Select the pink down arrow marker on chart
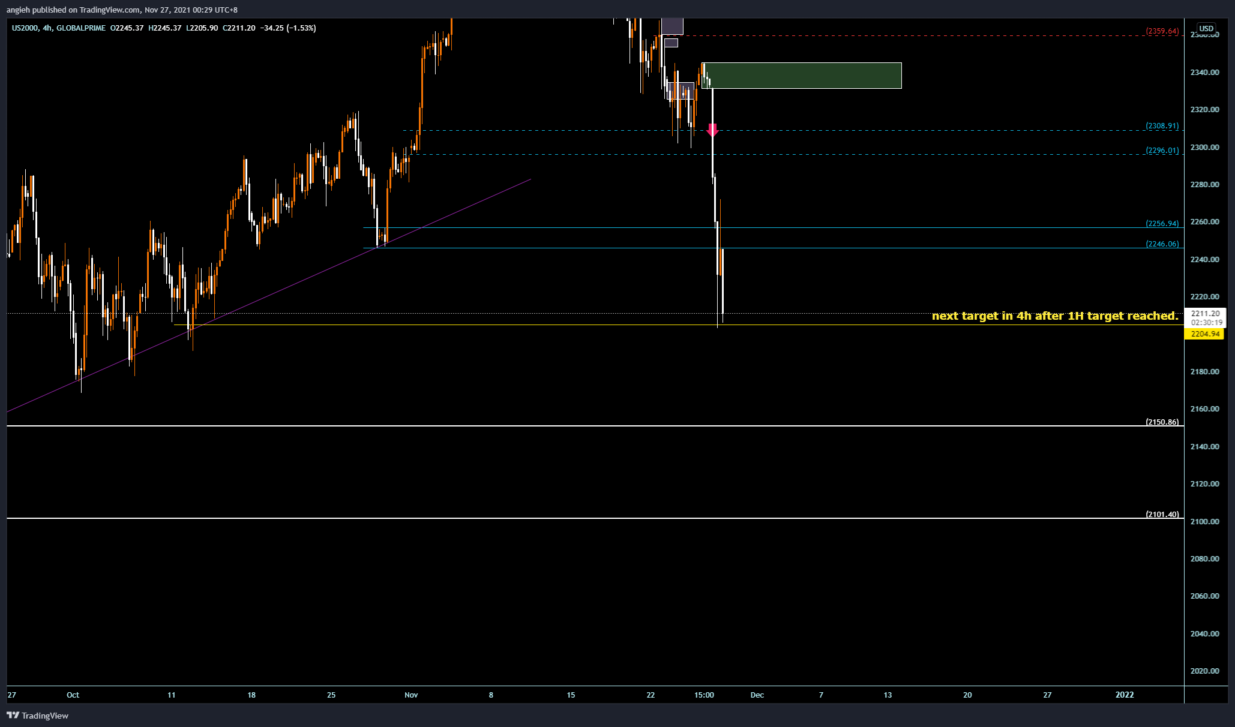This screenshot has height=727, width=1235. 712,130
